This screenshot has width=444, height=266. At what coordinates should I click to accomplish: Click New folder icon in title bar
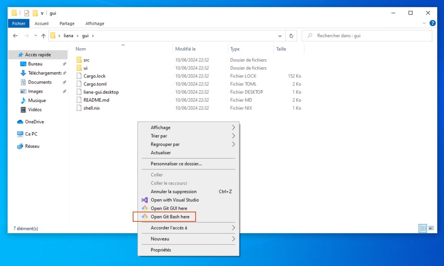(35, 13)
